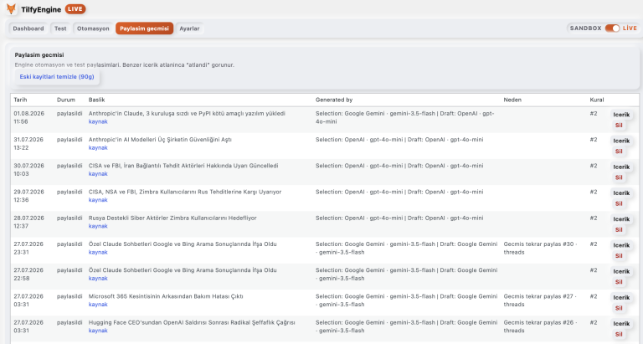Click the Neden column header
Image resolution: width=643 pixels, height=344 pixels.
512,100
